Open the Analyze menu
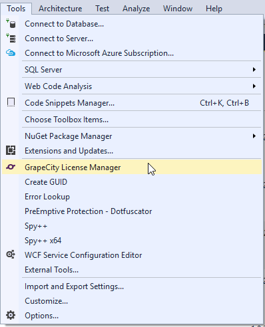This screenshot has width=265, height=327. coord(136,9)
